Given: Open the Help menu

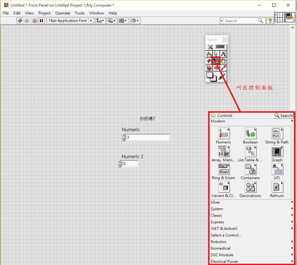Looking at the screenshot, I should pyautogui.click(x=113, y=13).
